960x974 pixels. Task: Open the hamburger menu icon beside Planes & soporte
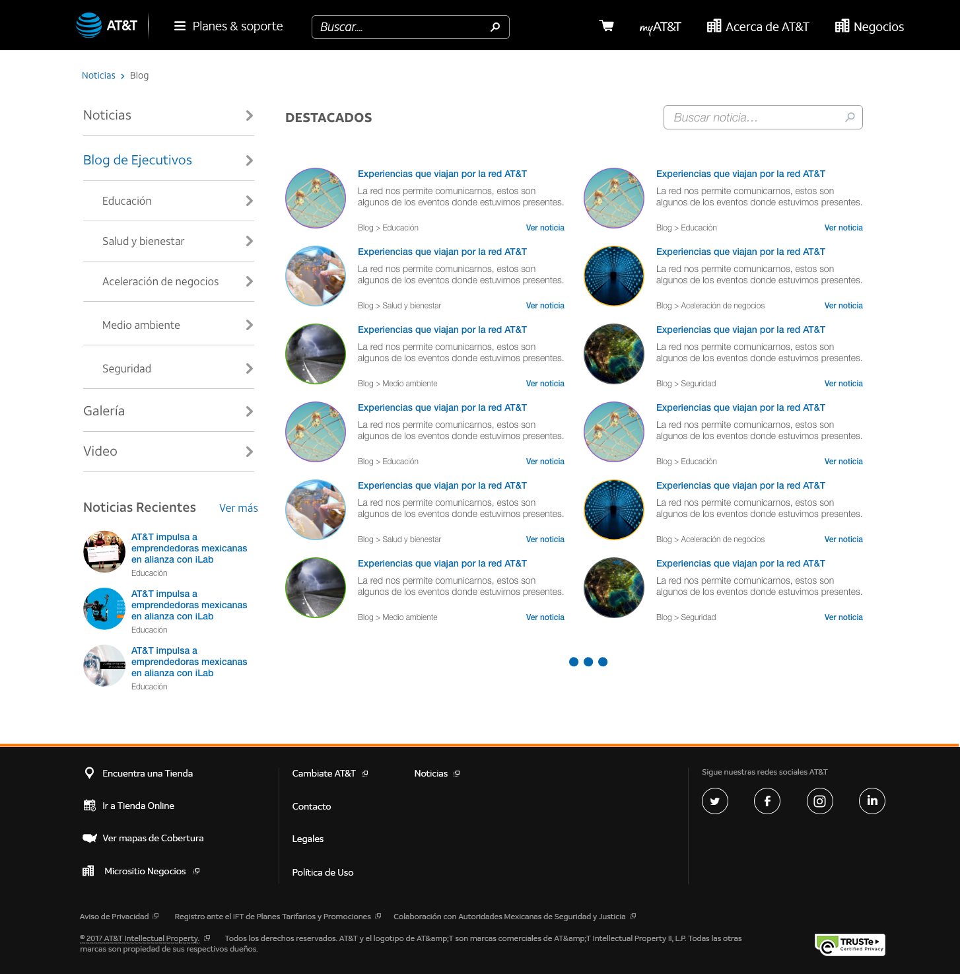180,26
